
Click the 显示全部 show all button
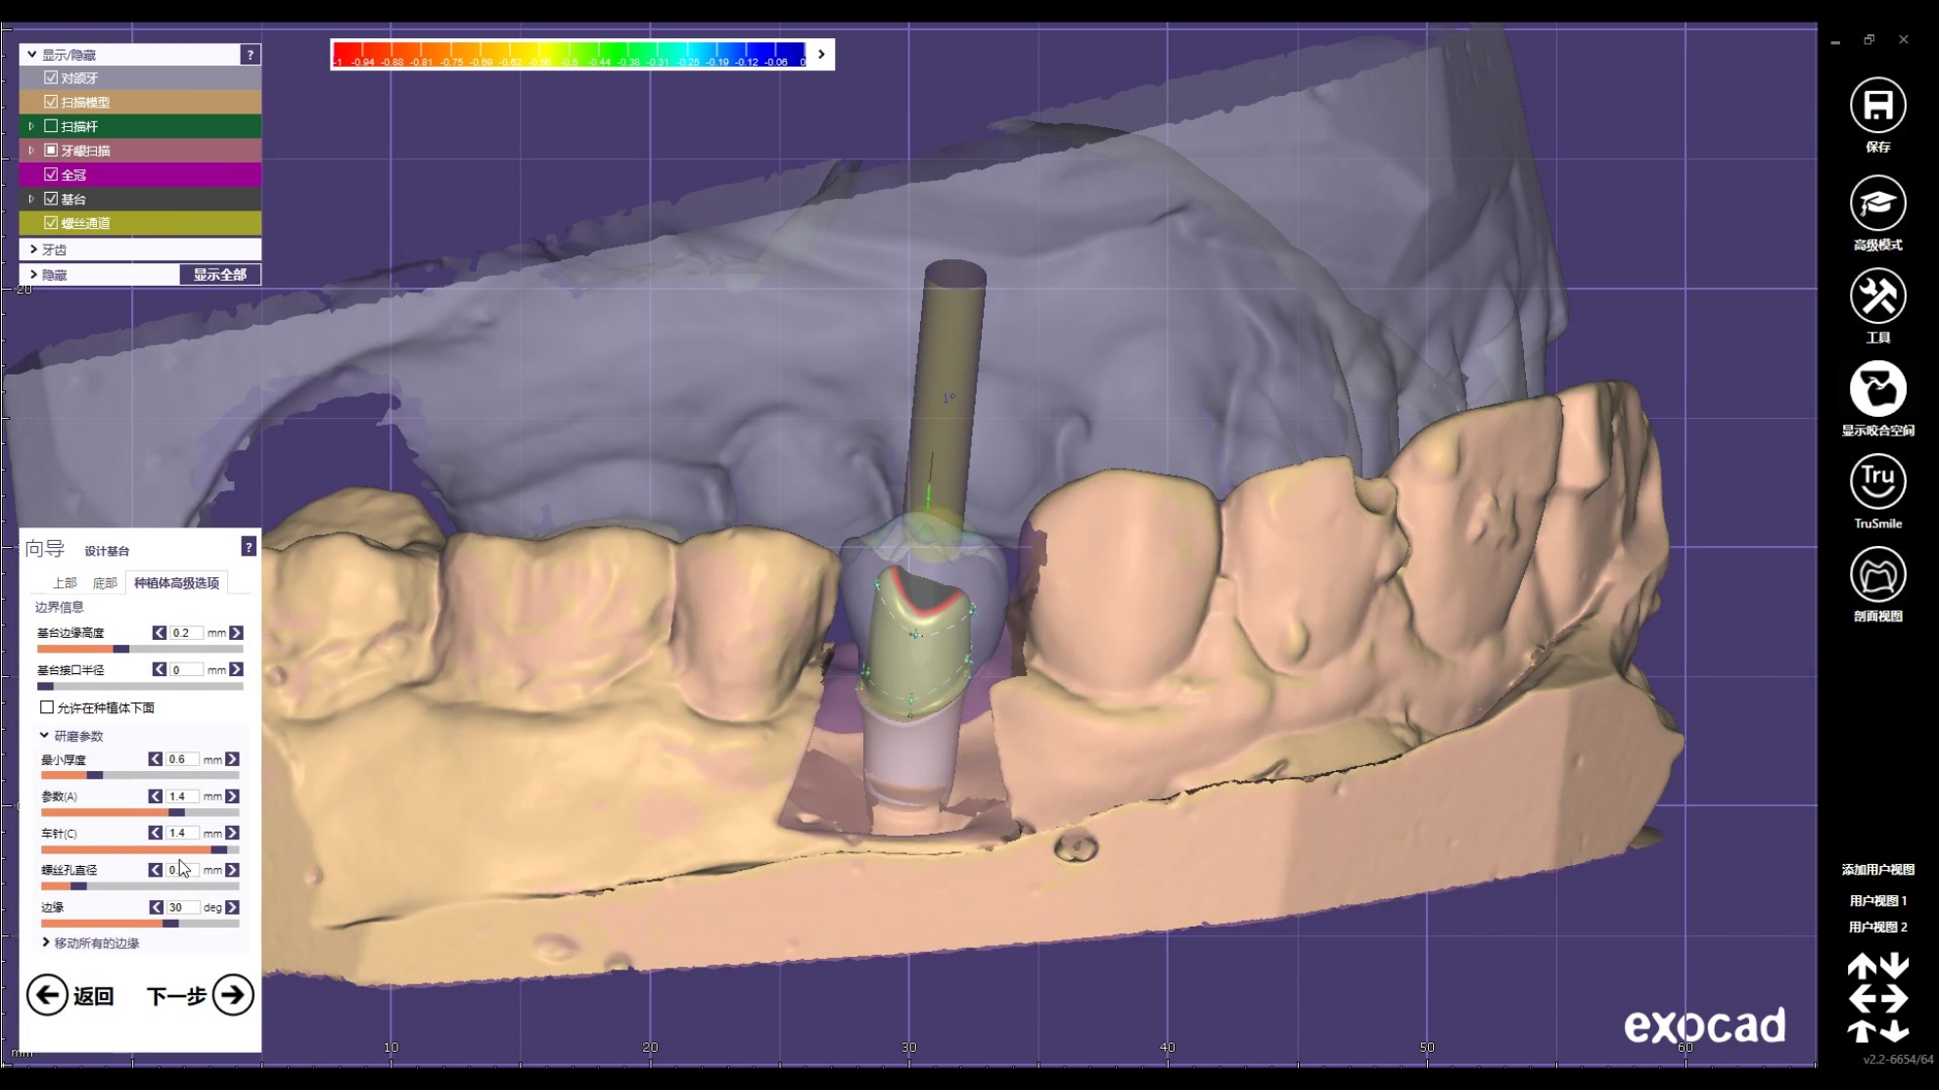(219, 275)
